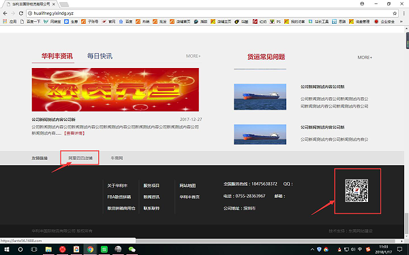Image resolution: width=409 pixels, height=255 pixels.
Task: Click the 欢度元旦 banner image
Action: (x=115, y=90)
